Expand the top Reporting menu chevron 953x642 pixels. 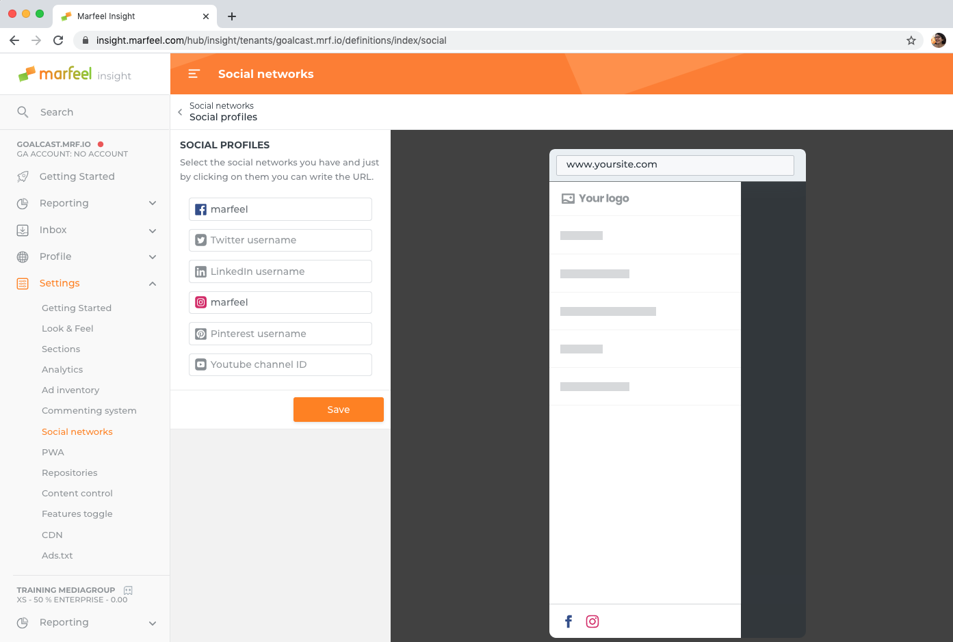click(x=153, y=203)
